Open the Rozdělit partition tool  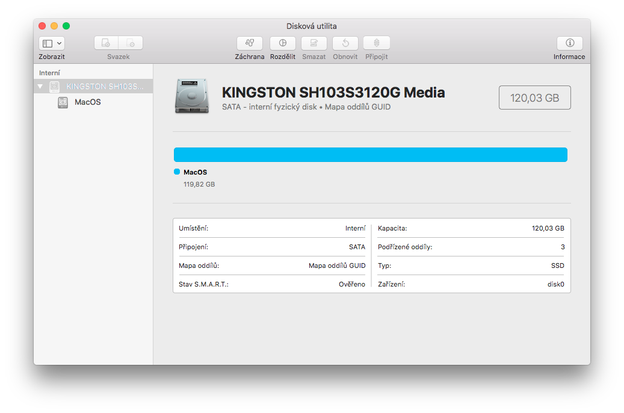coord(283,43)
